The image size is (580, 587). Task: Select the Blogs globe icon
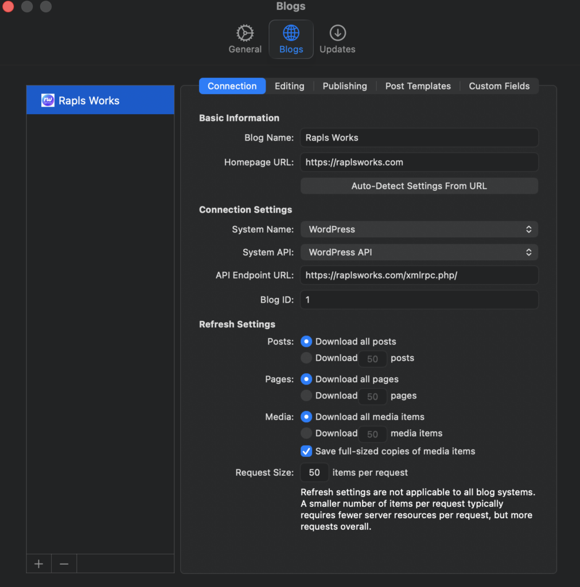click(x=291, y=33)
